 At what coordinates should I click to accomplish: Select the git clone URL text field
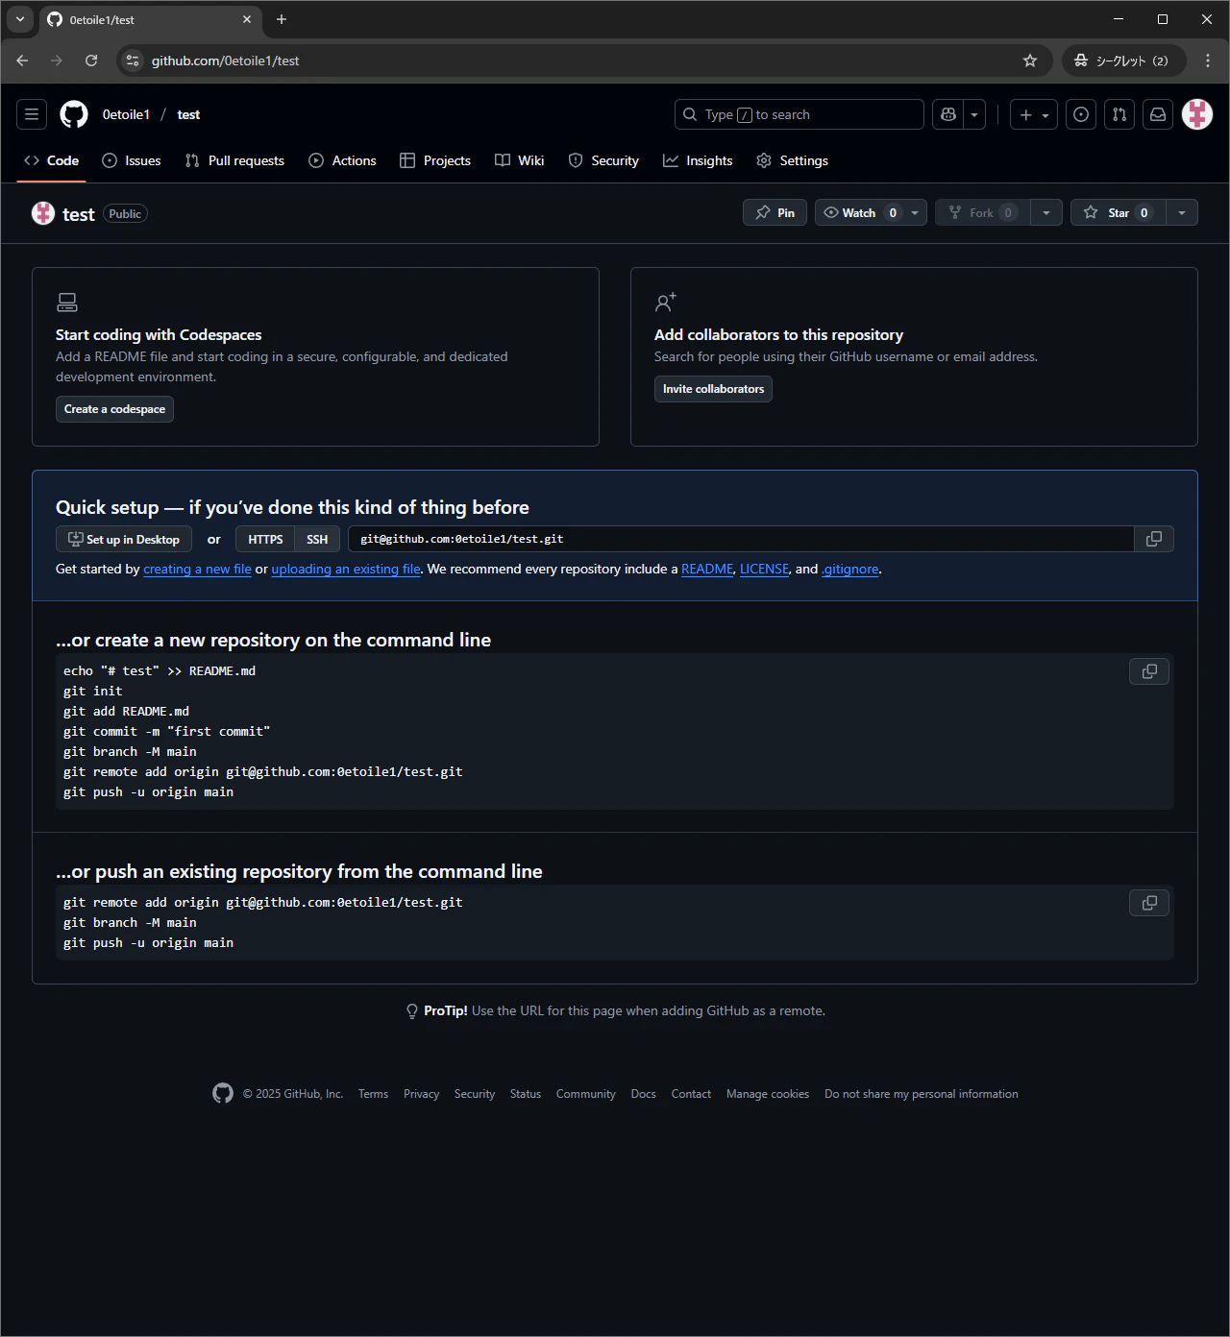(741, 539)
